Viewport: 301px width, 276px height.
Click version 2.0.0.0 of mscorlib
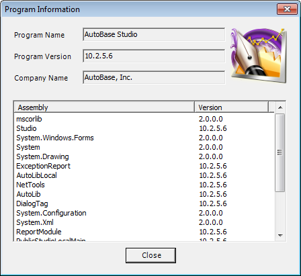point(211,119)
